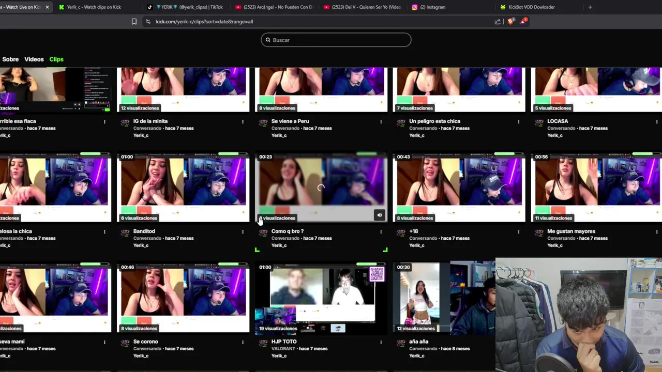This screenshot has height=372, width=662.
Task: Play the 'Me gustan mayores' clip thumbnail
Action: (597, 188)
